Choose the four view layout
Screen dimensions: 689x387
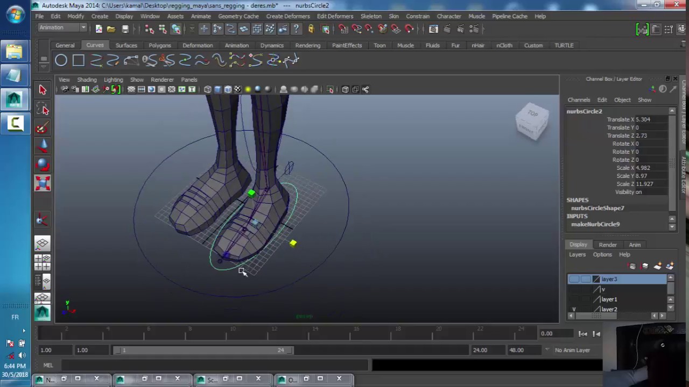point(43,262)
